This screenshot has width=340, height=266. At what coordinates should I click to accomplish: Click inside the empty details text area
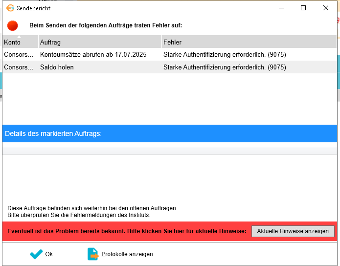point(169,176)
